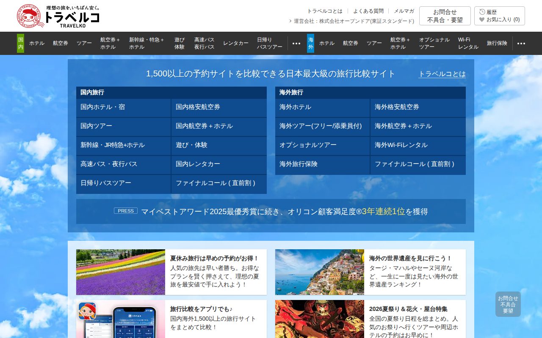Open 国内ツアー tile

coord(123,127)
